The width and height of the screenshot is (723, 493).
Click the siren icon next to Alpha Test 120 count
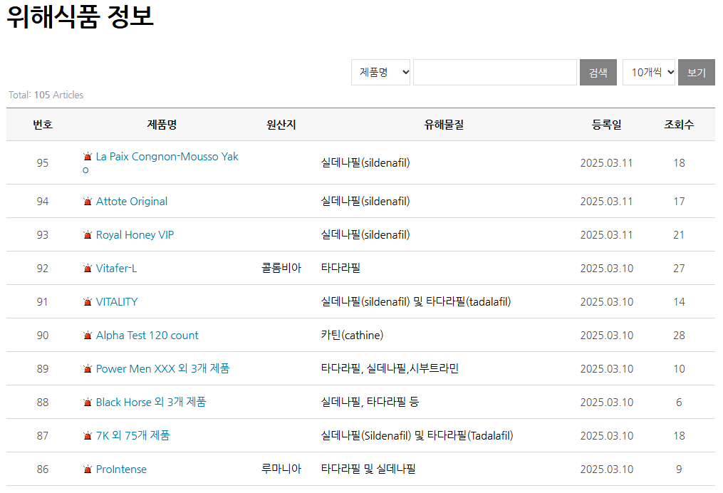(x=87, y=336)
